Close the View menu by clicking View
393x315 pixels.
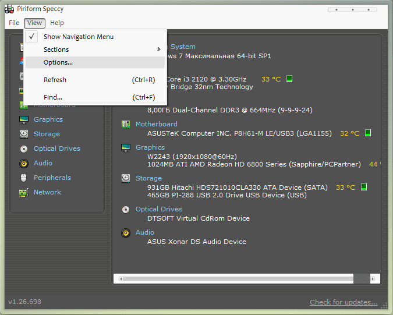[x=34, y=23]
